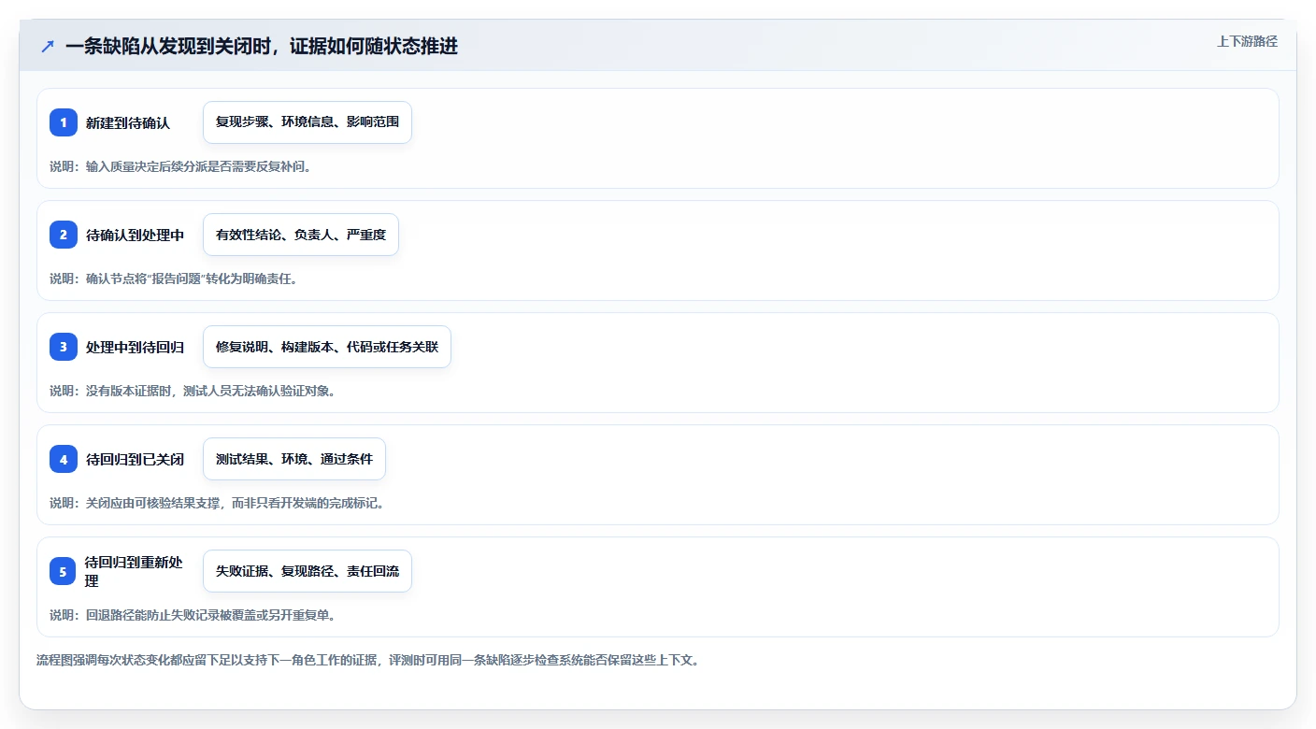This screenshot has width=1316, height=729.
Task: Click the 测试结果、环境、通过条件 chip
Action: [x=294, y=459]
